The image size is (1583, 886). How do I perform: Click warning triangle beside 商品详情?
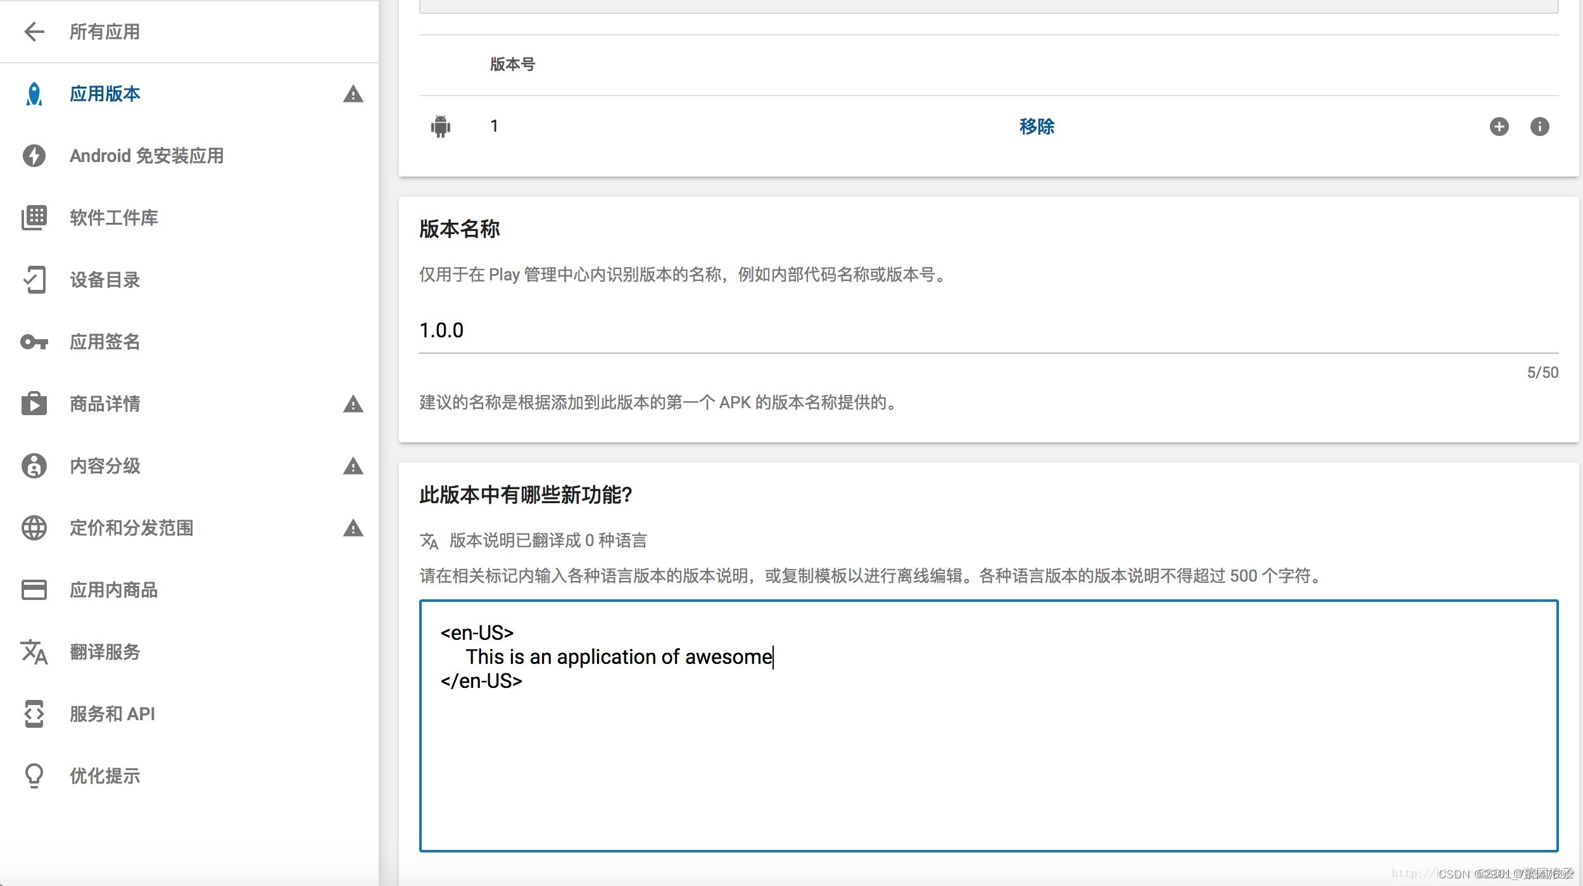pyautogui.click(x=353, y=404)
